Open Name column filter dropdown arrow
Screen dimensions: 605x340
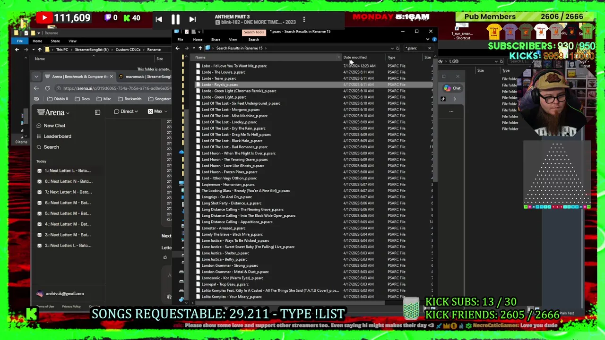[338, 58]
